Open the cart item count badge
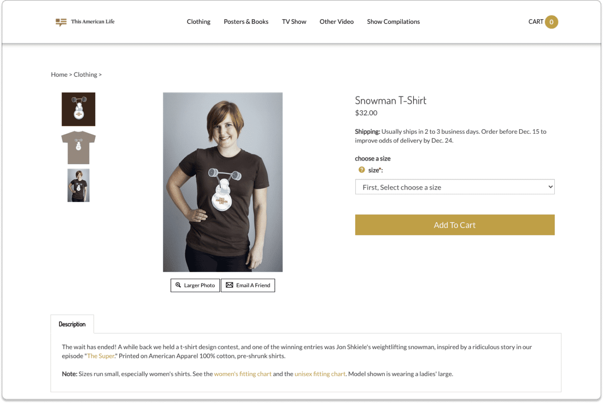 click(551, 22)
